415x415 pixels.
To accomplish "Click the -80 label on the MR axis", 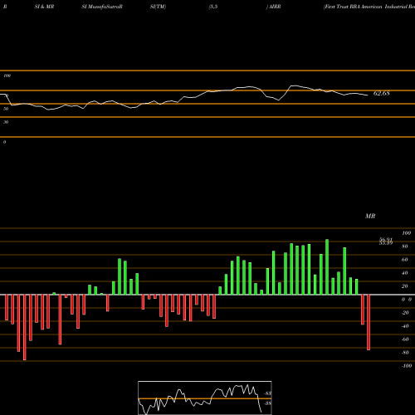I will (x=405, y=353).
